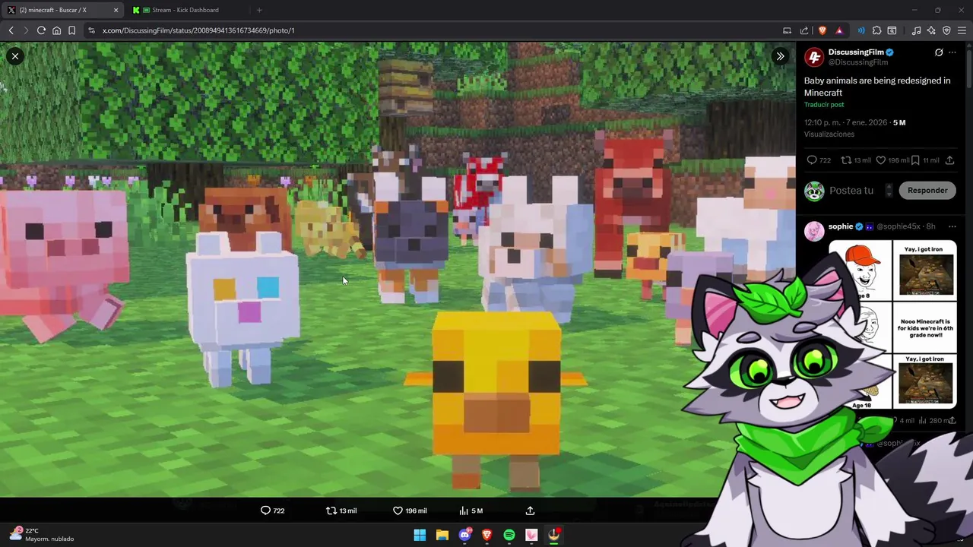Open the meme image in sophie's reply
Image resolution: width=973 pixels, height=547 pixels.
[x=892, y=325]
